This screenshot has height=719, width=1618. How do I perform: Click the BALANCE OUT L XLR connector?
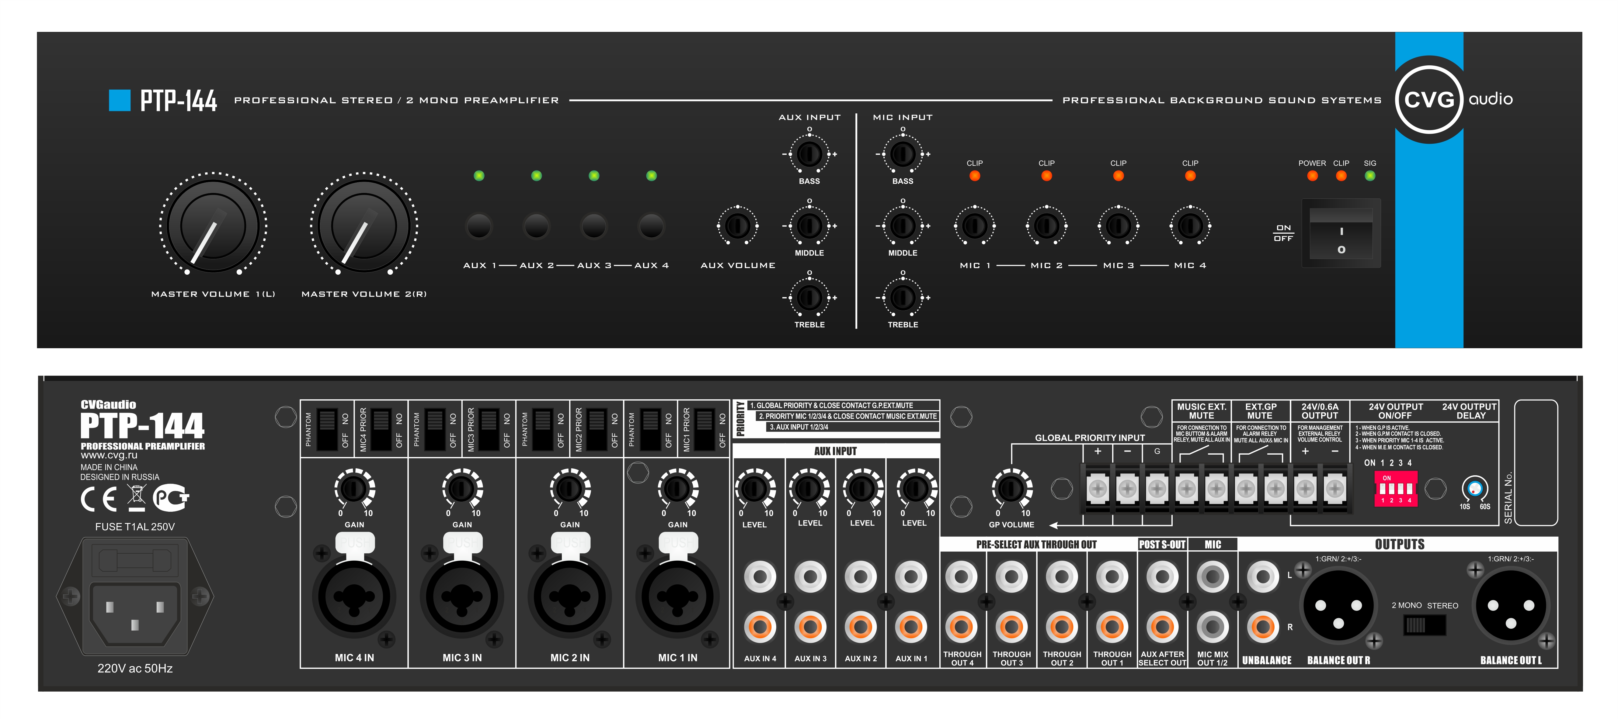click(1511, 606)
